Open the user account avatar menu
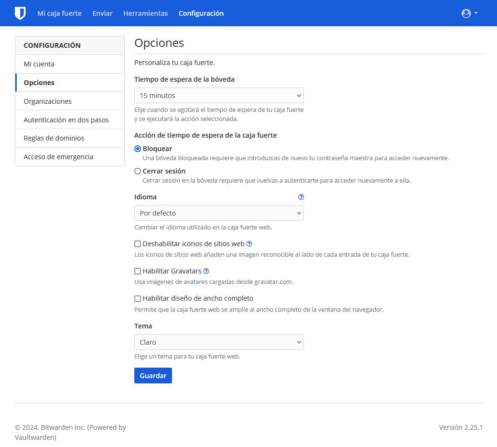 (469, 13)
